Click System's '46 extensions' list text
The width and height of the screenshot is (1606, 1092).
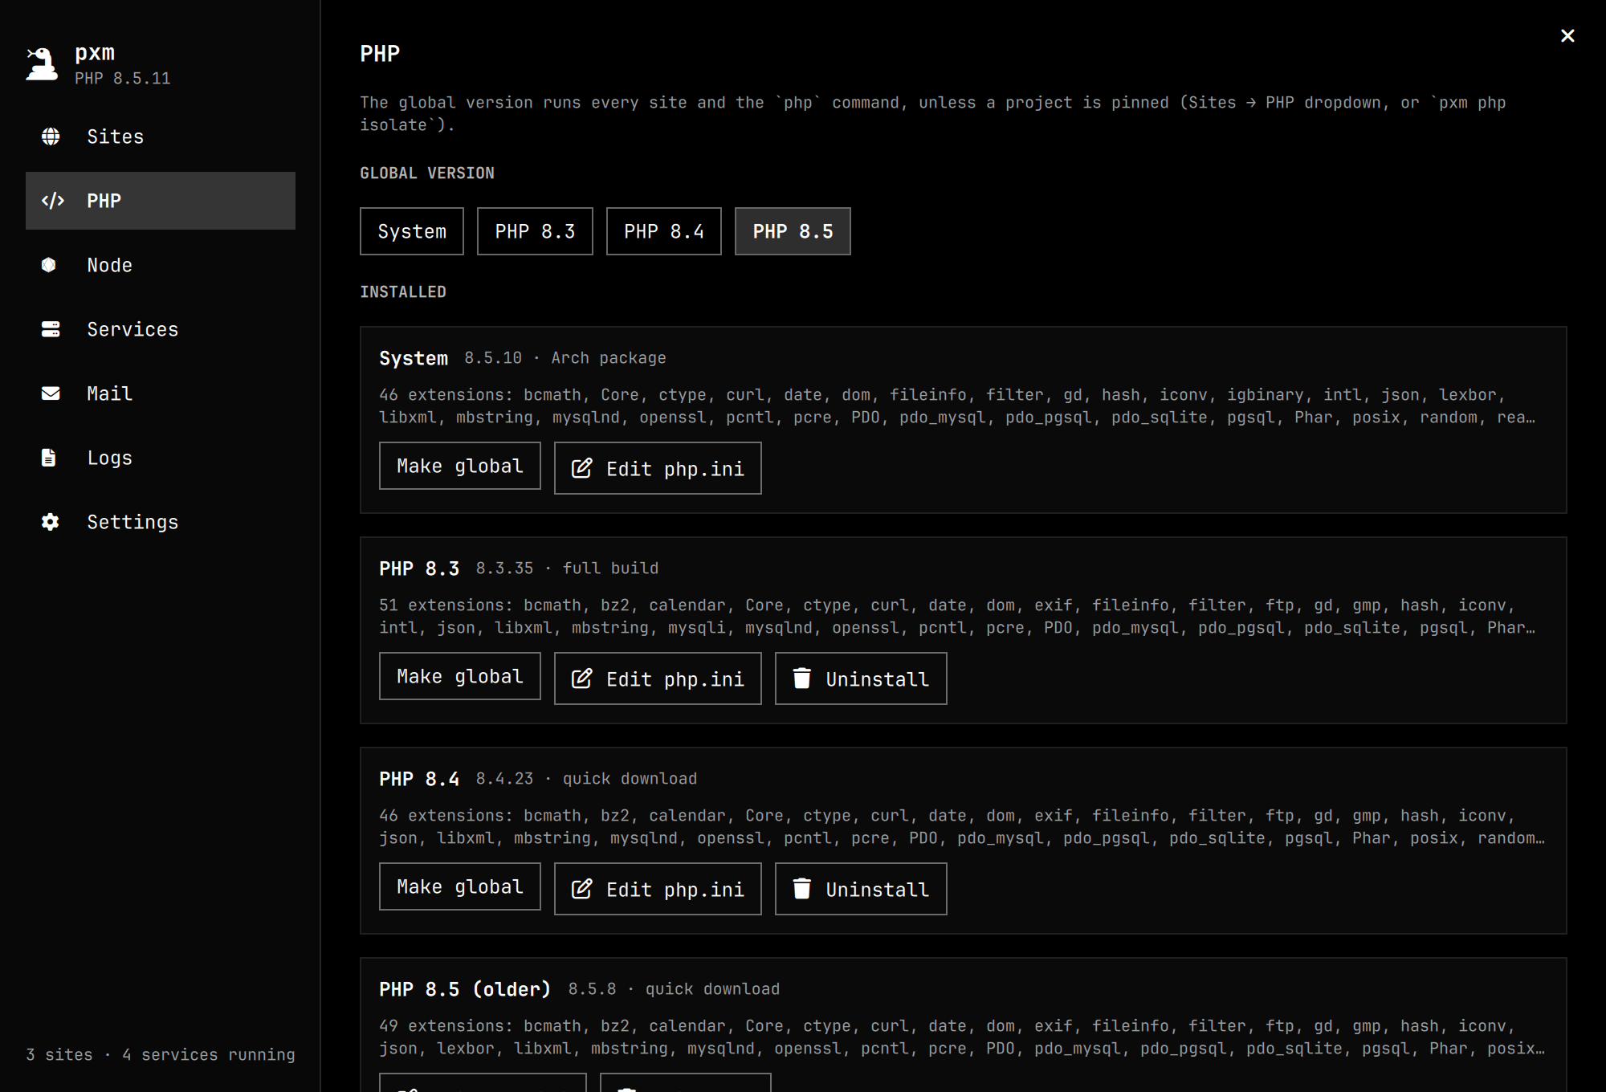pyautogui.click(x=957, y=406)
